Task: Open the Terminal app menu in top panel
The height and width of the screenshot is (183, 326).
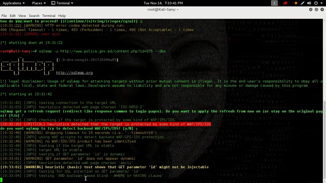Action: pos(62,3)
